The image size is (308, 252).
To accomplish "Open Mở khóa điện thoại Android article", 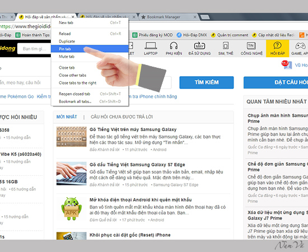I will [x=141, y=200].
